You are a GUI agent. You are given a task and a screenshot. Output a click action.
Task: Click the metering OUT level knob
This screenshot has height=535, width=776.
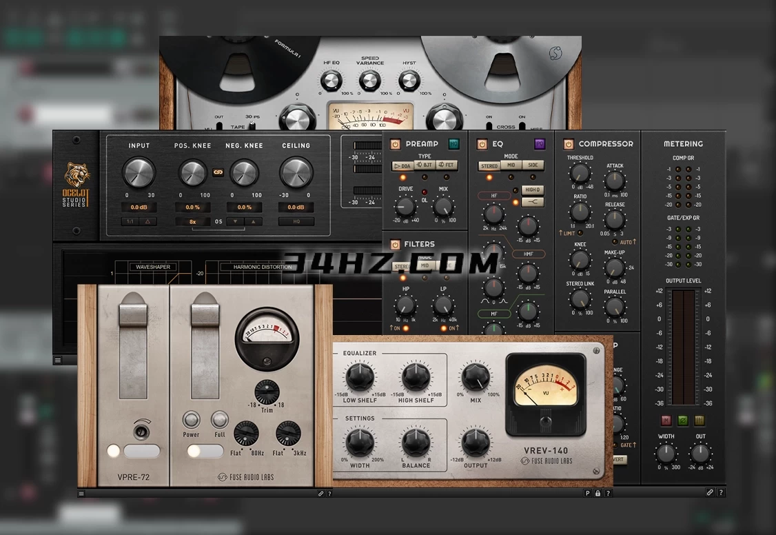click(x=700, y=454)
